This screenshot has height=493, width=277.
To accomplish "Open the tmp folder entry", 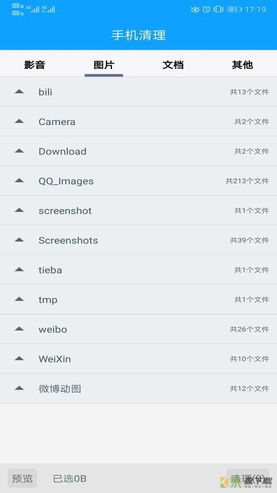I will 138,299.
